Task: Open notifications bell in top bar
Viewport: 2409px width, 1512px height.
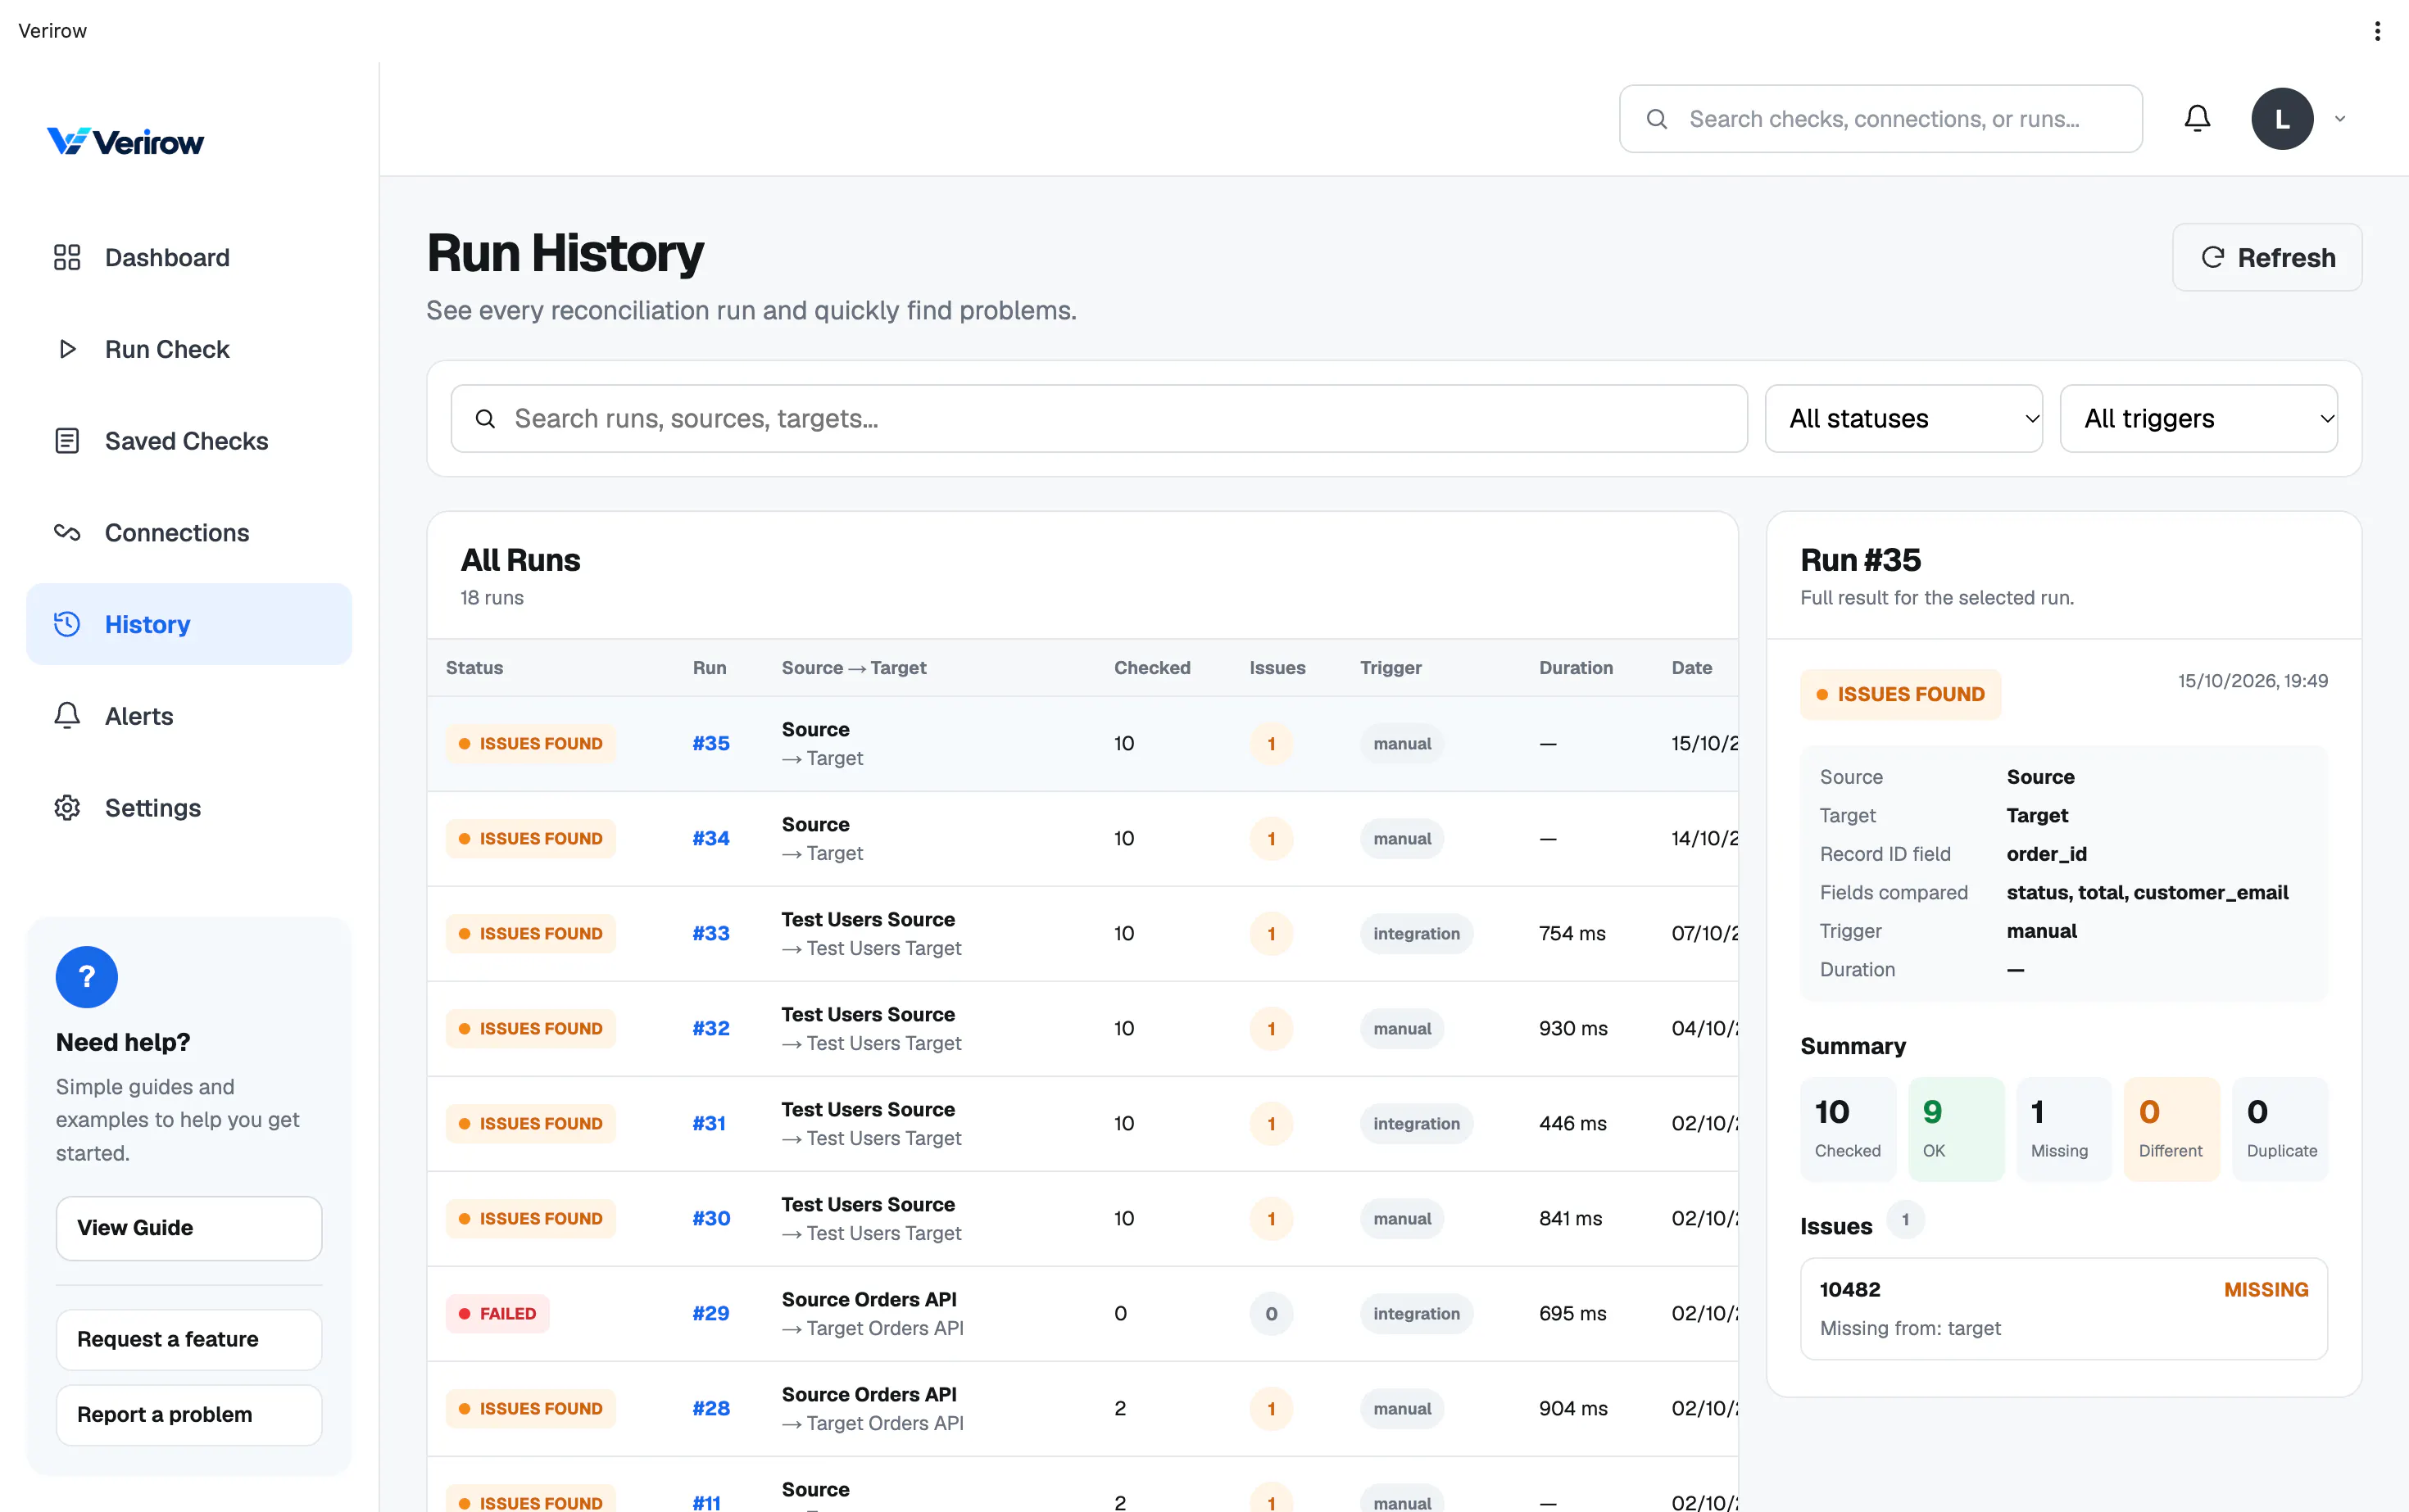Action: click(x=2197, y=118)
